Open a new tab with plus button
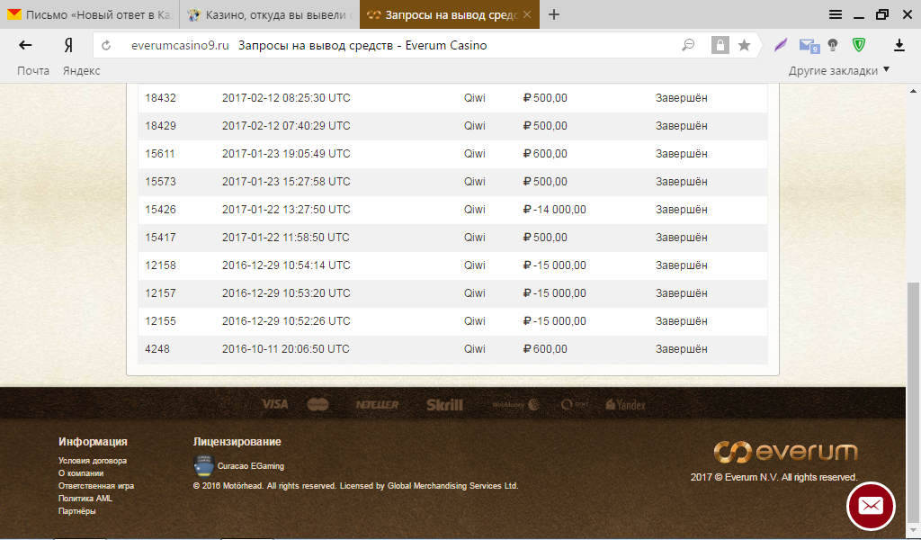 point(554,14)
